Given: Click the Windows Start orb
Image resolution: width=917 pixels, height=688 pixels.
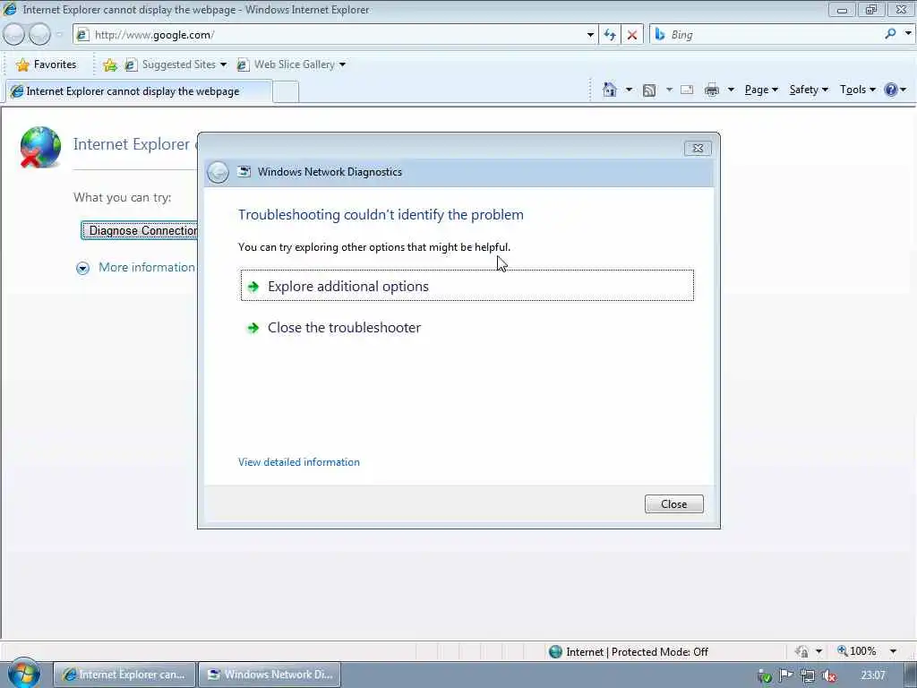Looking at the screenshot, I should pos(23,674).
